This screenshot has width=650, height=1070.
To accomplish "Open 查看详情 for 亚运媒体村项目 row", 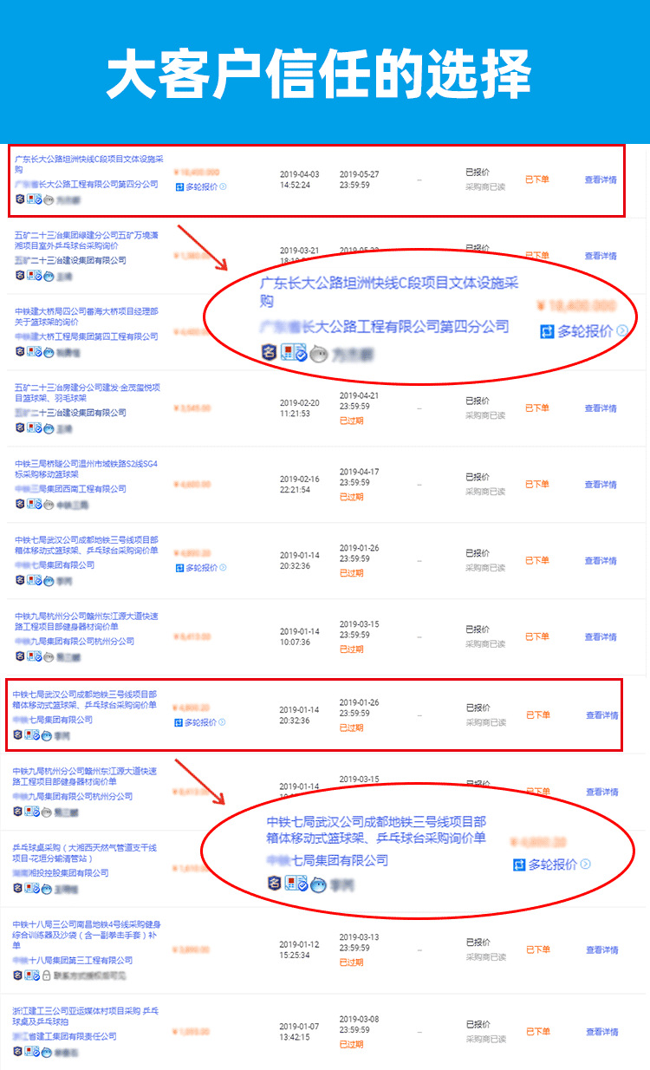I will tap(601, 1032).
